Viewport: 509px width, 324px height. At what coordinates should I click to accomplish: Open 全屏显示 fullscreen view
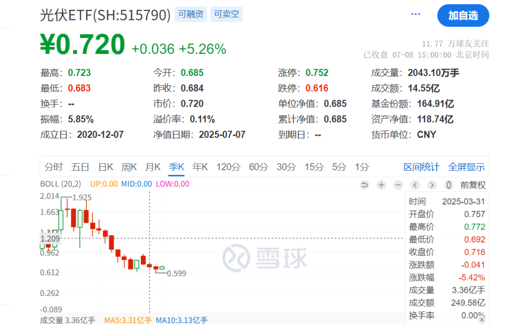click(467, 167)
